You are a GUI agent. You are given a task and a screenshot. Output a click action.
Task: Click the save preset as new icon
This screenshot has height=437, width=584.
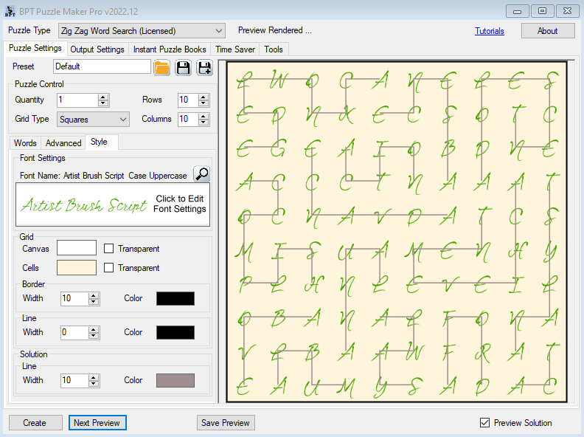tap(204, 67)
